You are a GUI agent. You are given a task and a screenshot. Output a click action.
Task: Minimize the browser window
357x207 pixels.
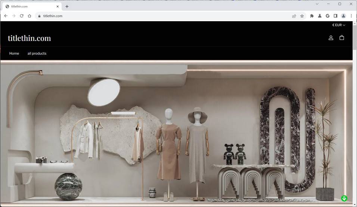328,4
